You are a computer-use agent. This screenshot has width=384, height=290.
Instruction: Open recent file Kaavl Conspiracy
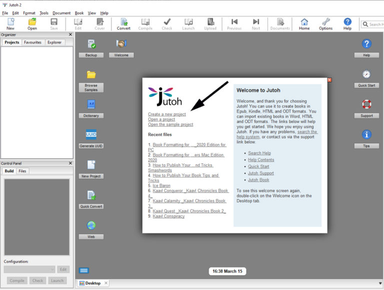[168, 216]
